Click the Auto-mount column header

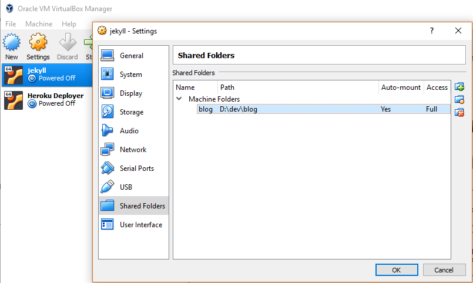[401, 87]
